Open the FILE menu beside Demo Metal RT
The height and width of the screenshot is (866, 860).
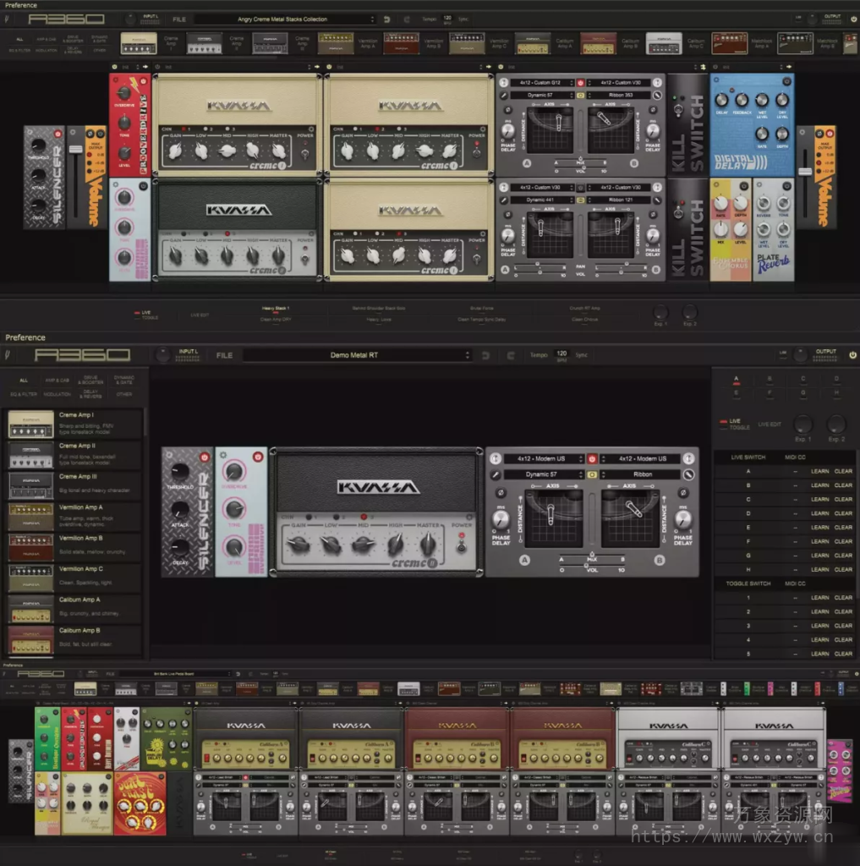pyautogui.click(x=223, y=355)
